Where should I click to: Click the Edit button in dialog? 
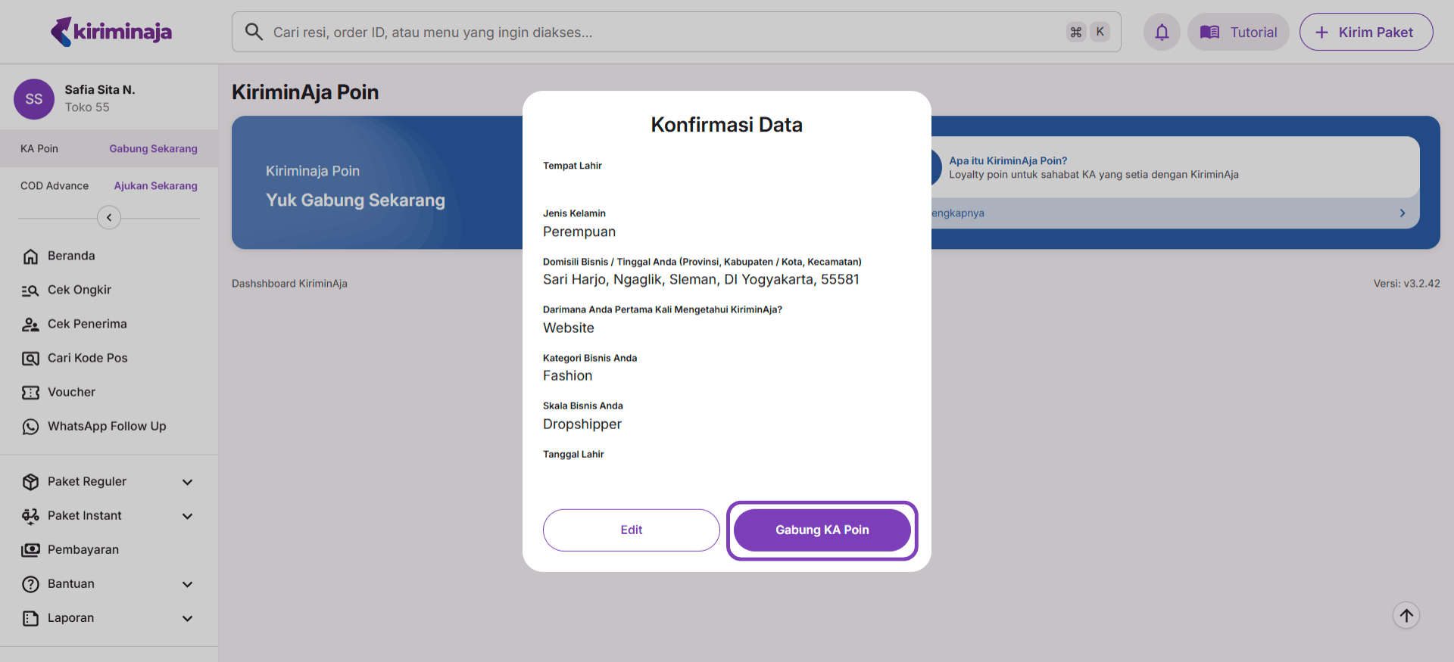pos(631,530)
